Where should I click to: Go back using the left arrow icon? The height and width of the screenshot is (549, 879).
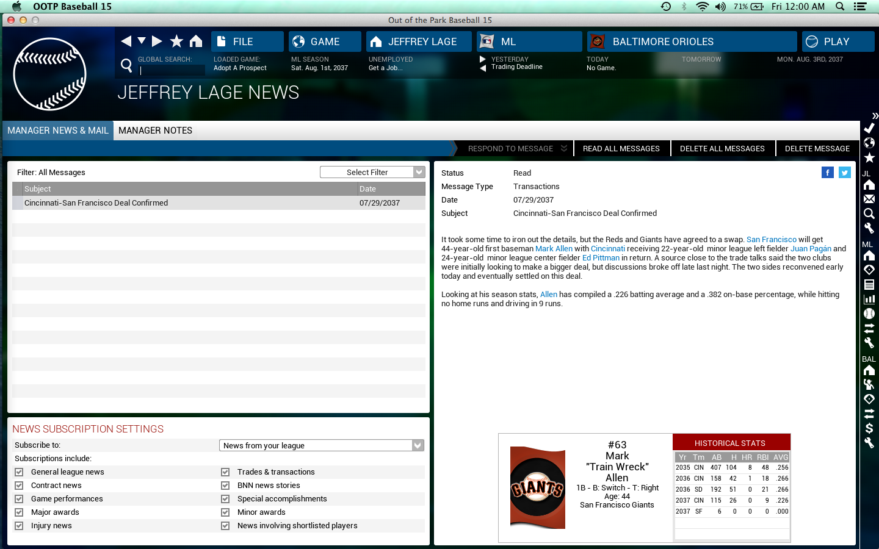(x=126, y=41)
